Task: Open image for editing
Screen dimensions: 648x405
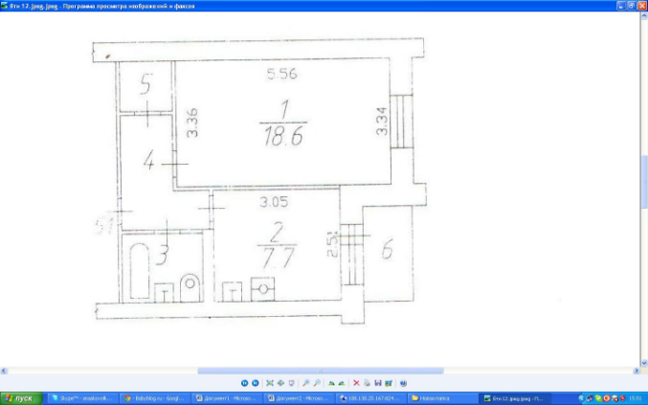Action: point(388,381)
